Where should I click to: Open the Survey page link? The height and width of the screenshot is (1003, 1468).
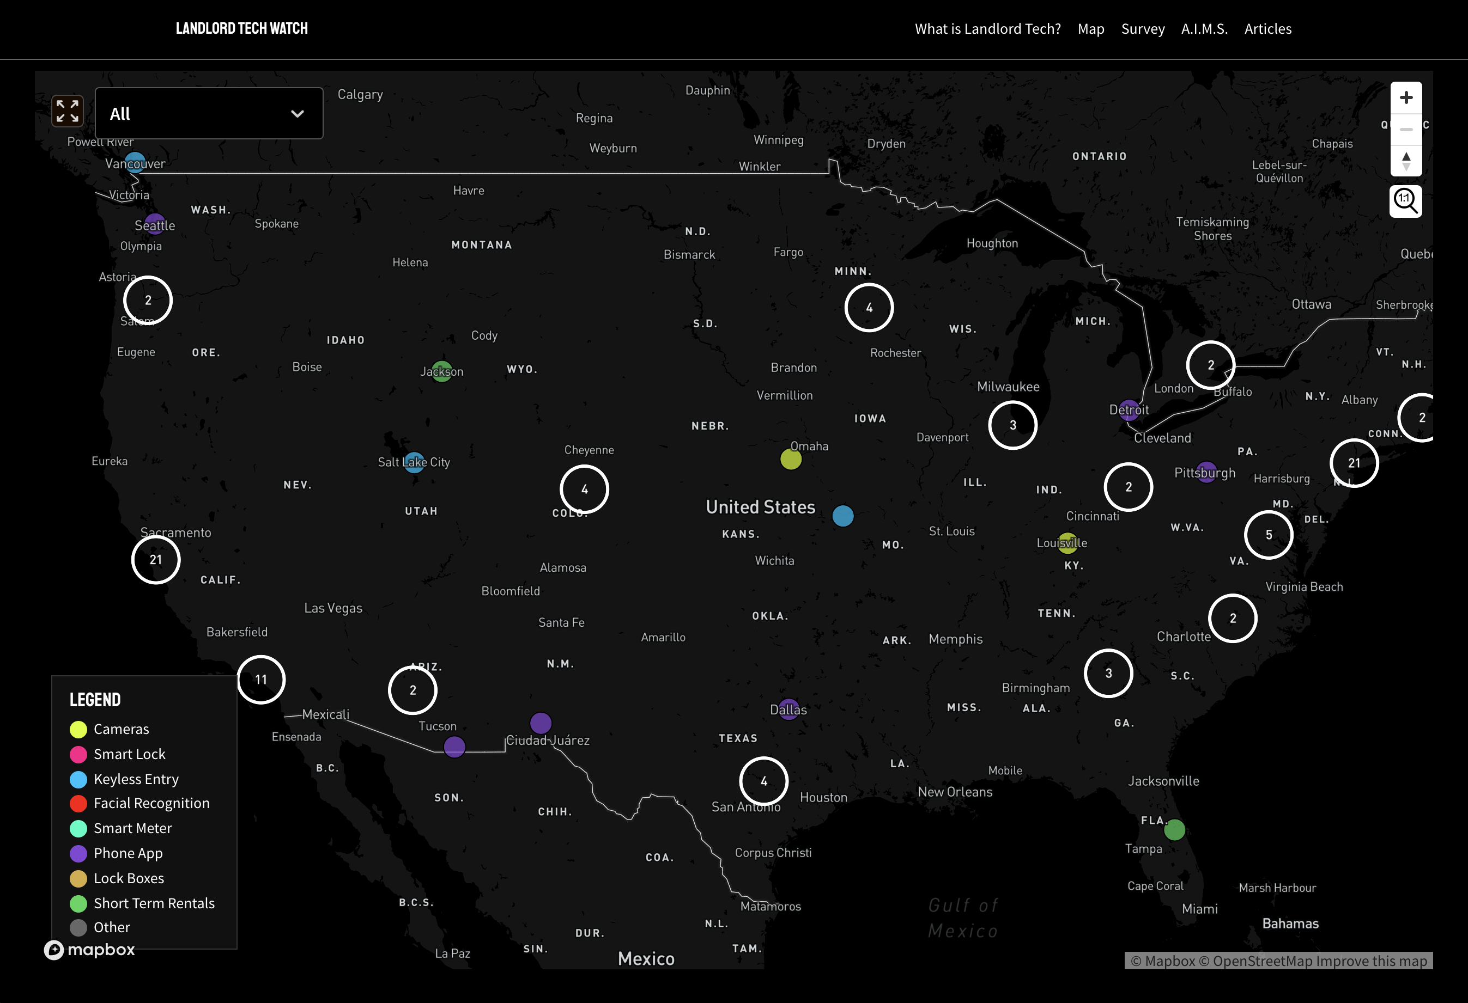click(x=1142, y=29)
